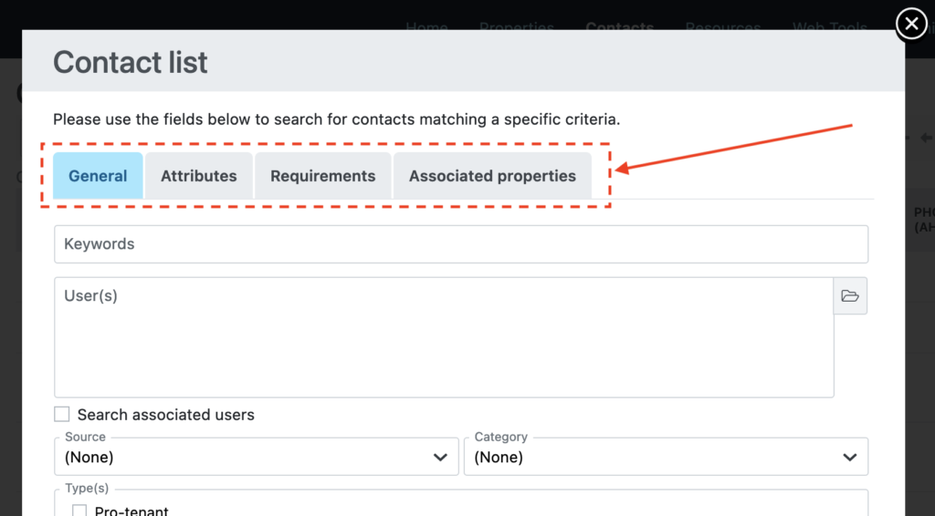The height and width of the screenshot is (516, 935).
Task: Click the Source dropdown chevron arrow
Action: (440, 457)
